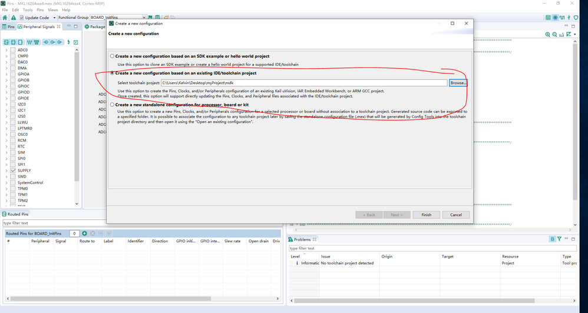
Task: Click the export icon beside zoom out
Action: pos(561,35)
